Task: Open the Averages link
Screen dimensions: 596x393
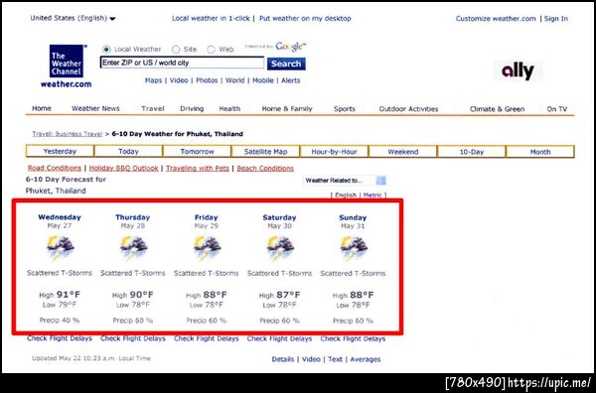Action: pyautogui.click(x=366, y=359)
